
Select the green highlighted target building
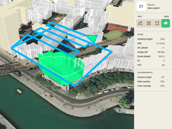61,68
